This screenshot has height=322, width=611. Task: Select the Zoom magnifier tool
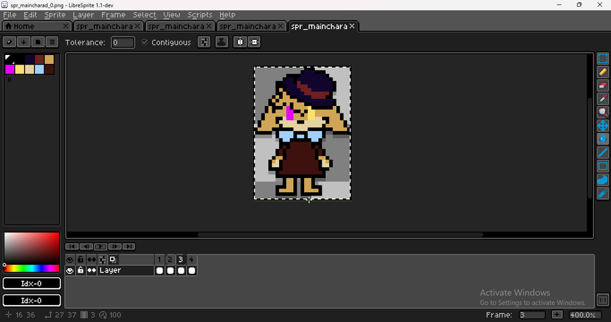point(603,112)
